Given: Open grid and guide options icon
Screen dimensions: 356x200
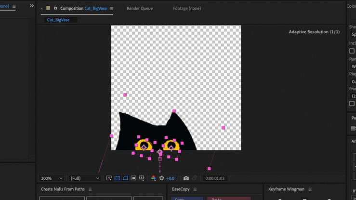Looking at the screenshot, I should 142,178.
